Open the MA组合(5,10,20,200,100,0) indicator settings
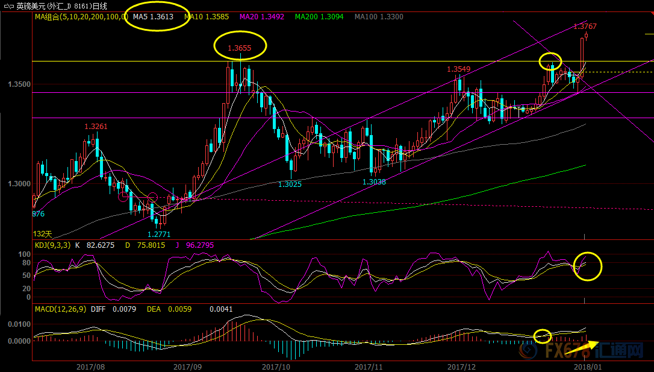The image size is (654, 372). 77,16
